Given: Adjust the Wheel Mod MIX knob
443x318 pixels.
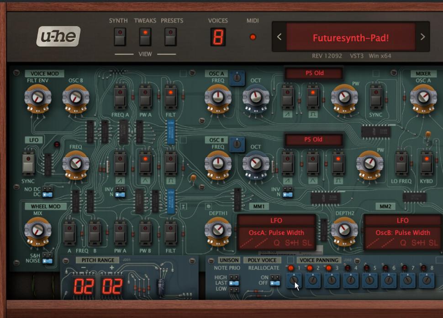Looking at the screenshot, I should pyautogui.click(x=37, y=230).
